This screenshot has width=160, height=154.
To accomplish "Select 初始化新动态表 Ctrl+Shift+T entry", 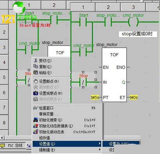I will coord(67,132).
